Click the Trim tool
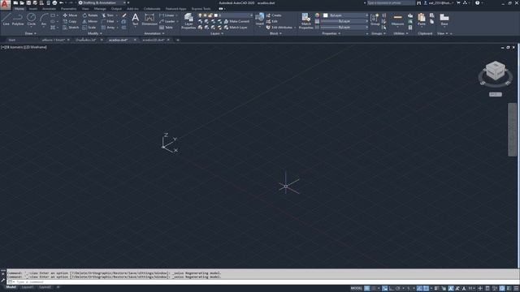520x292 pixels. [x=108, y=15]
